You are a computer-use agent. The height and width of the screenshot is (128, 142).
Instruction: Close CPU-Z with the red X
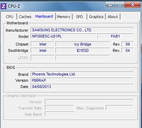click(x=133, y=5)
